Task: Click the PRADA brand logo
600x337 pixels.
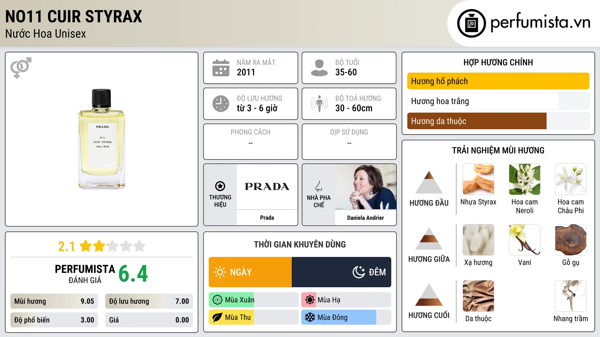Action: 267,187
